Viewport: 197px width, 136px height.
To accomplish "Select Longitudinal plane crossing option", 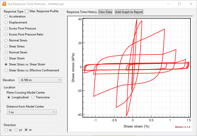I will (x=9, y=97).
